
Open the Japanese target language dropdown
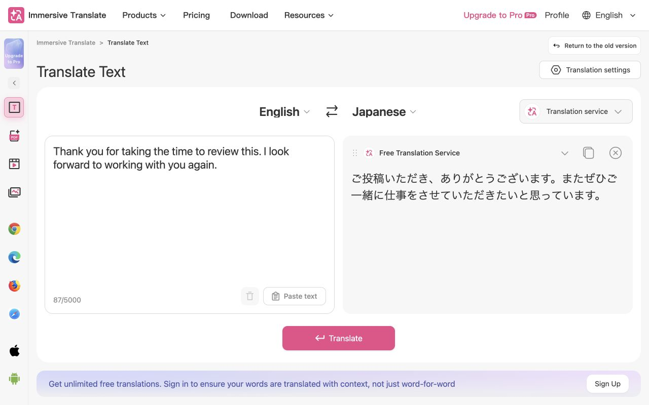point(384,112)
